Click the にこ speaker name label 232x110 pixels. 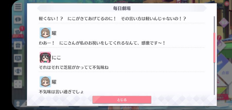[x=56, y=57]
